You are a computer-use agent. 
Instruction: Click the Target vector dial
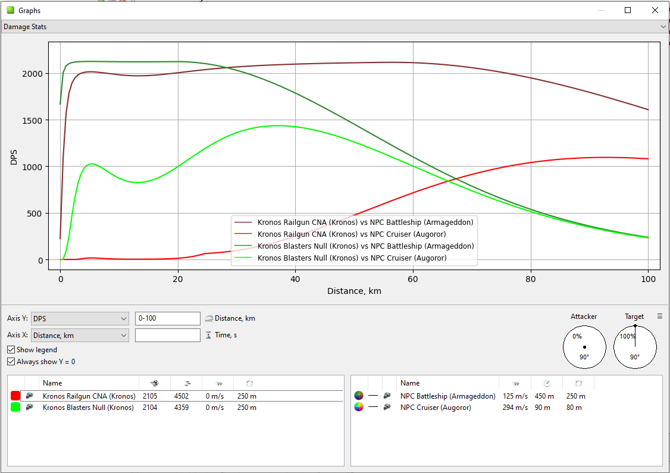pos(635,347)
